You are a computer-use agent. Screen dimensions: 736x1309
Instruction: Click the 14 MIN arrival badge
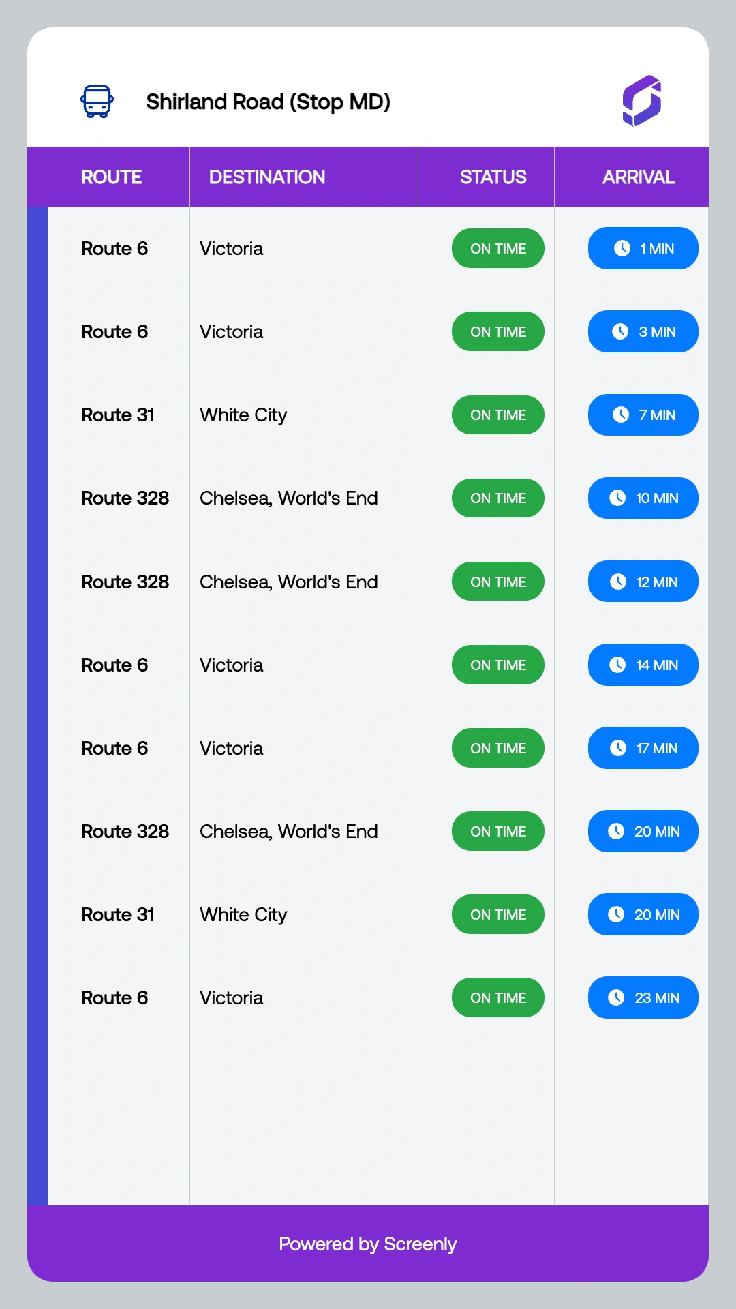click(x=643, y=665)
